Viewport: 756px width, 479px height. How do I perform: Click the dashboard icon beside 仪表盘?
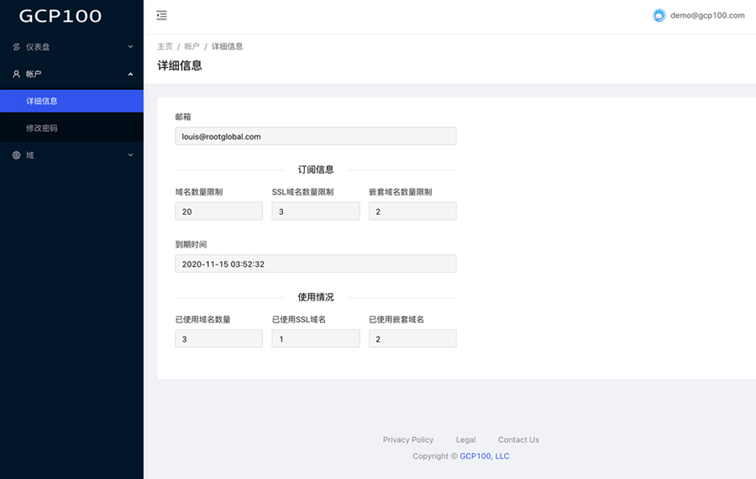16,47
